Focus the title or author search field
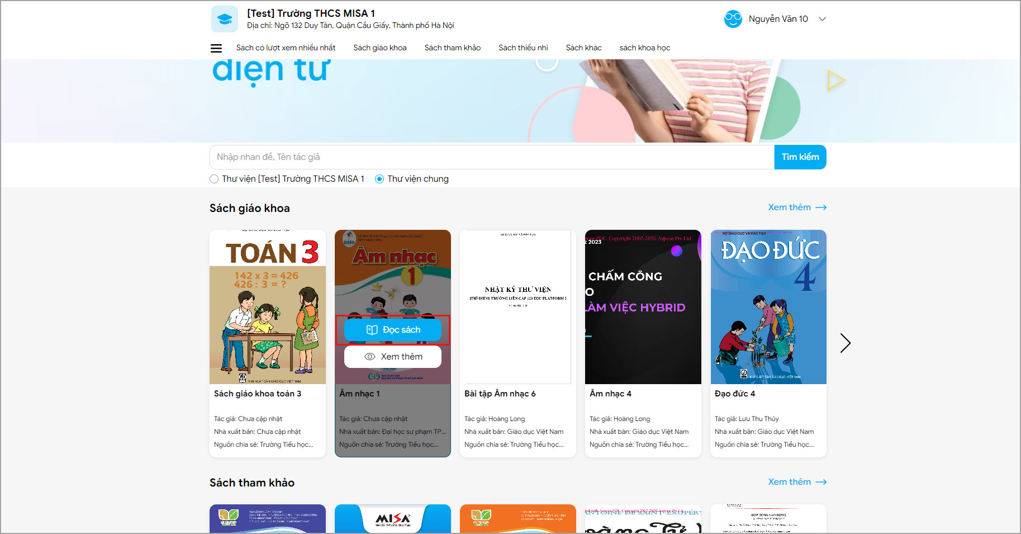The width and height of the screenshot is (1021, 534). [492, 157]
